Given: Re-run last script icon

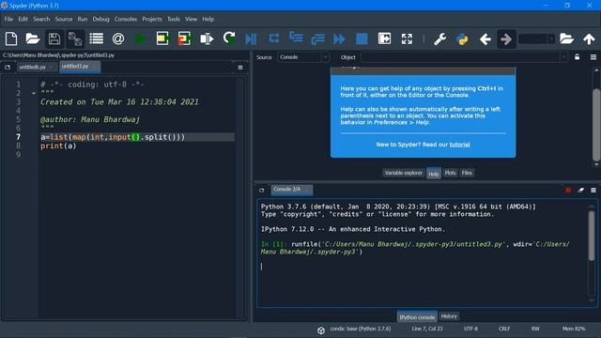Looking at the screenshot, I should tap(229, 38).
